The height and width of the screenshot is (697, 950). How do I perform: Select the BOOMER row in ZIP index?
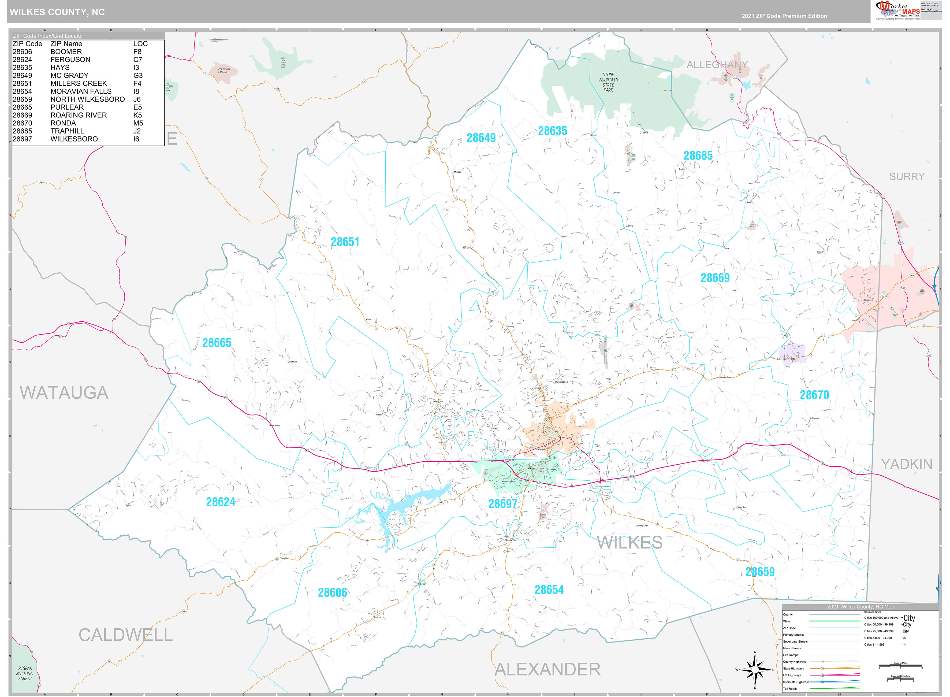coord(80,52)
